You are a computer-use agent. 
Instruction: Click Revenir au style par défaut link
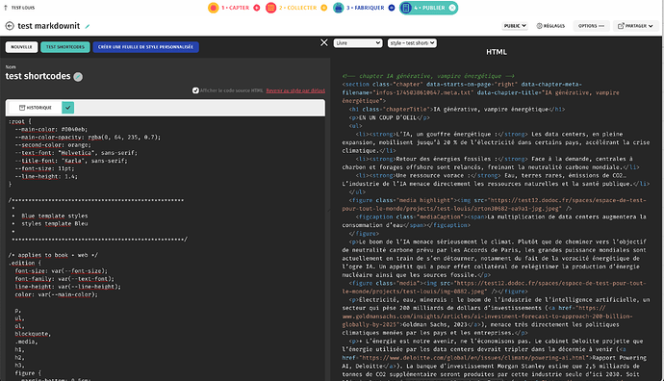tap(295, 90)
